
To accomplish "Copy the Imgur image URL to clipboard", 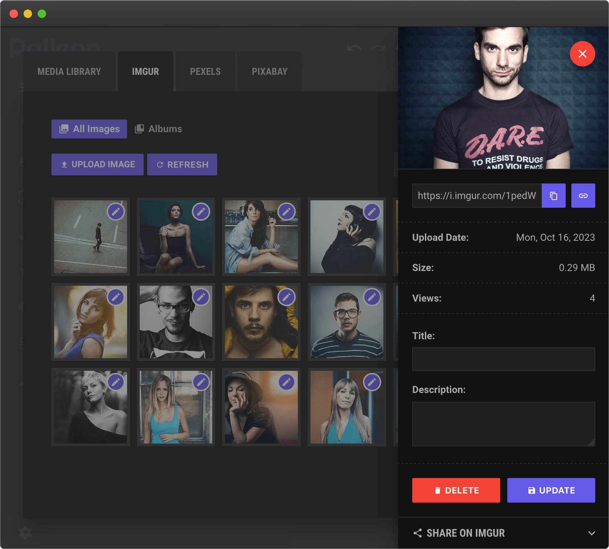I will pos(553,196).
